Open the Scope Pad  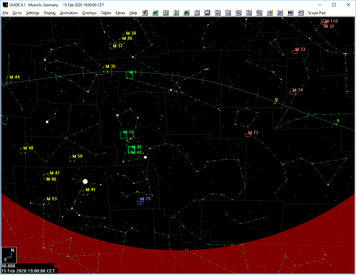tap(317, 13)
